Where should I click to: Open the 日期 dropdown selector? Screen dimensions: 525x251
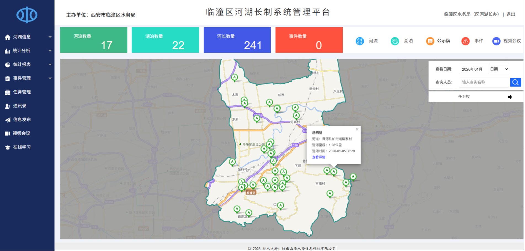pos(498,69)
